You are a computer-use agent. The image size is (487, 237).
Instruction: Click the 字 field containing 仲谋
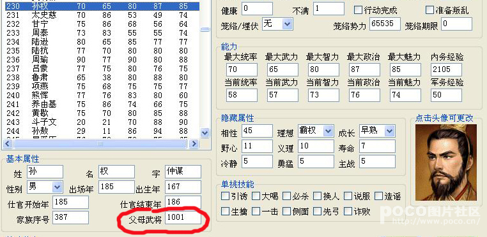pyautogui.click(x=183, y=172)
